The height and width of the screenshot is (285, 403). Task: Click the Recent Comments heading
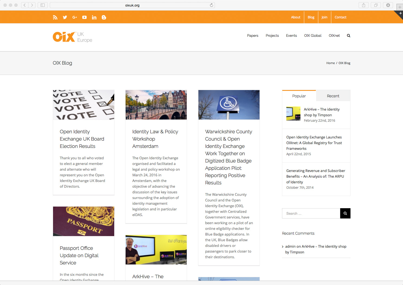tap(298, 233)
